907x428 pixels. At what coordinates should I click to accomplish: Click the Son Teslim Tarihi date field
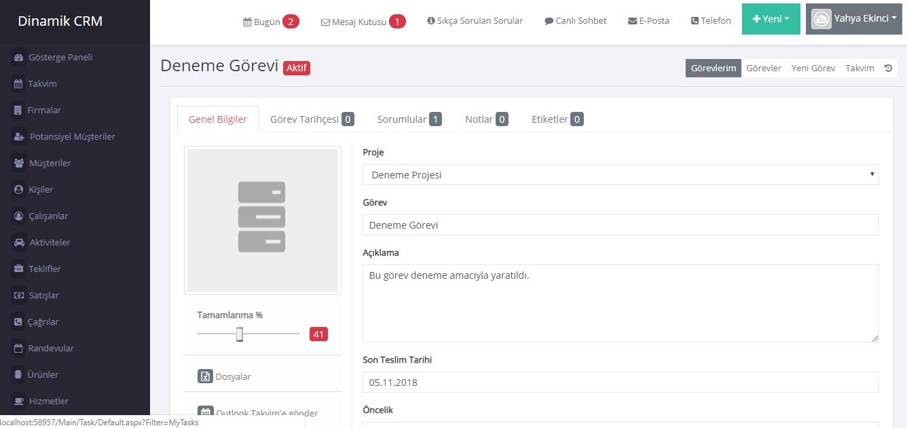(x=620, y=382)
